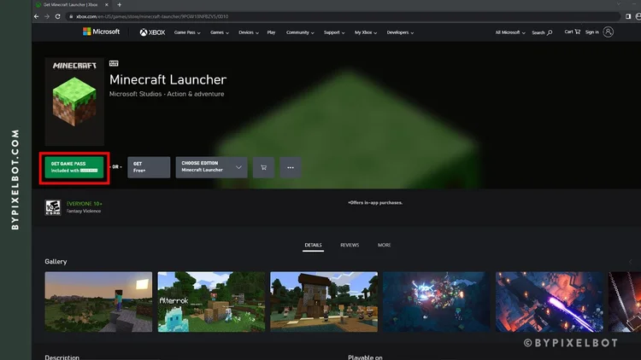Click the Fantasy Violence descriptor text

coord(84,211)
